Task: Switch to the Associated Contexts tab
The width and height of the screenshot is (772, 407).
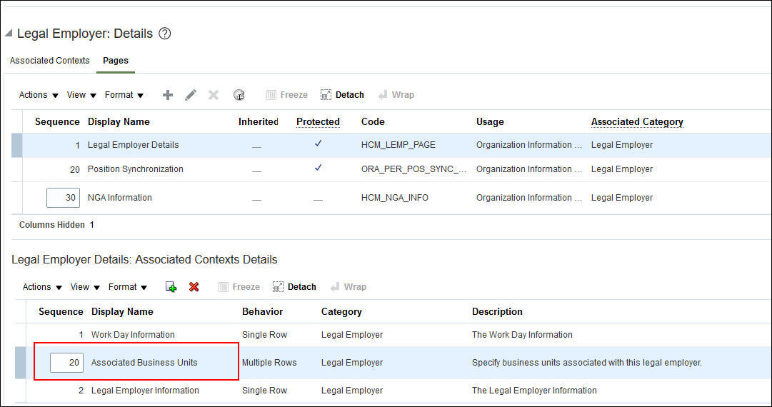Action: click(x=50, y=61)
